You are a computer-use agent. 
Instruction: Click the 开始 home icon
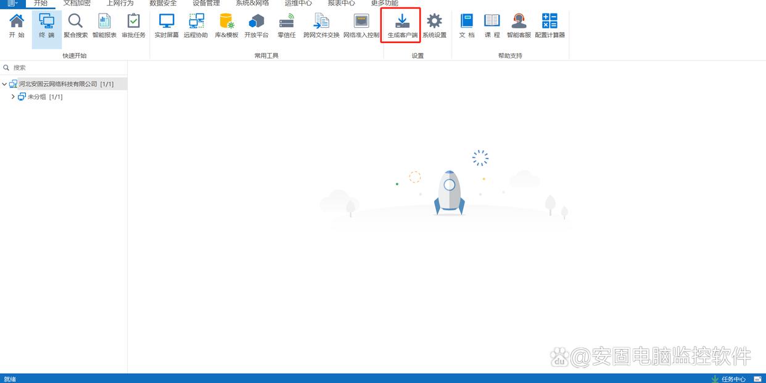[x=17, y=26]
